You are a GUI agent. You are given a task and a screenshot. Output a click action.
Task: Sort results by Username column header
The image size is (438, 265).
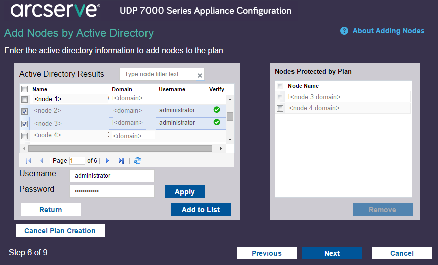pyautogui.click(x=172, y=89)
